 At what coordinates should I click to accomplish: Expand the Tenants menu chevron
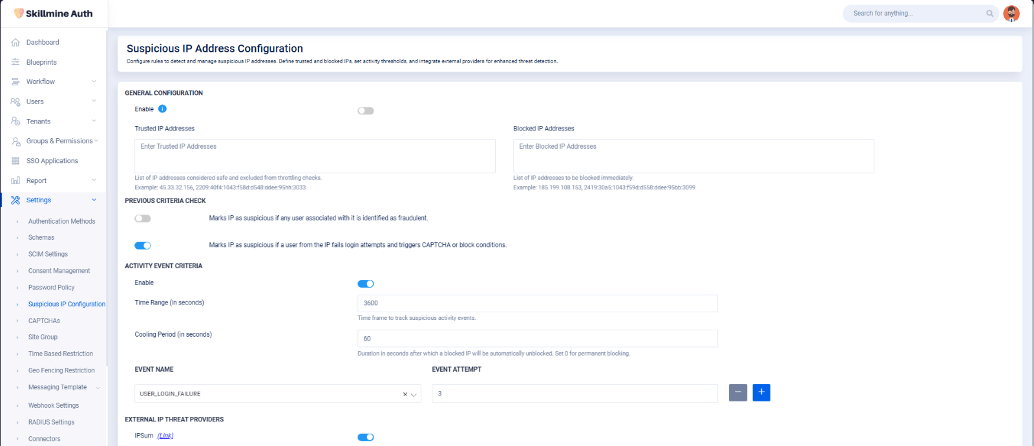click(94, 121)
